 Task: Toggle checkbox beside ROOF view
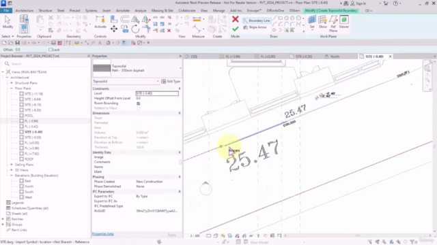21,159
